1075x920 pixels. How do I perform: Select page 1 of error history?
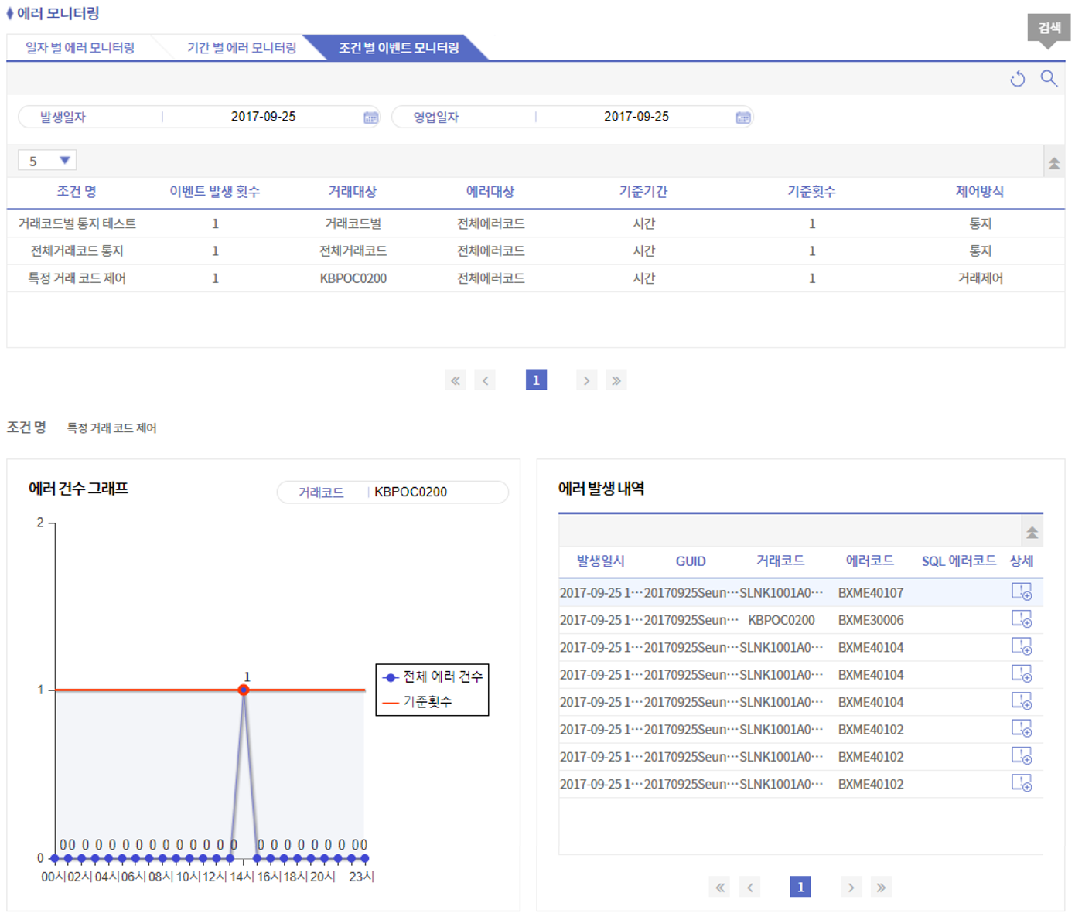tap(800, 888)
